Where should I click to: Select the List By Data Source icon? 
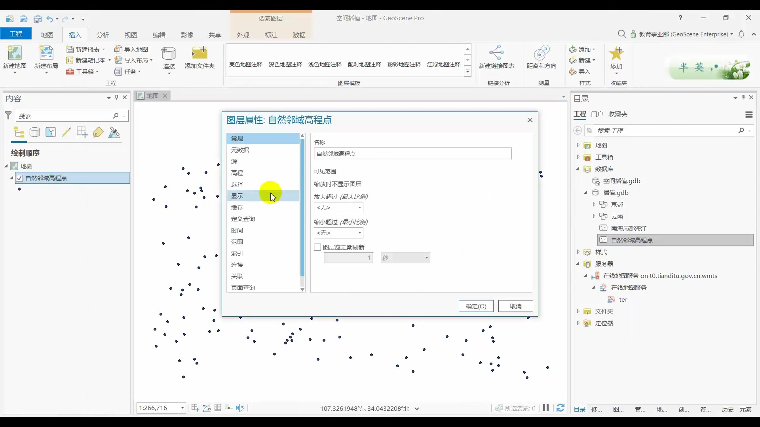tap(35, 132)
